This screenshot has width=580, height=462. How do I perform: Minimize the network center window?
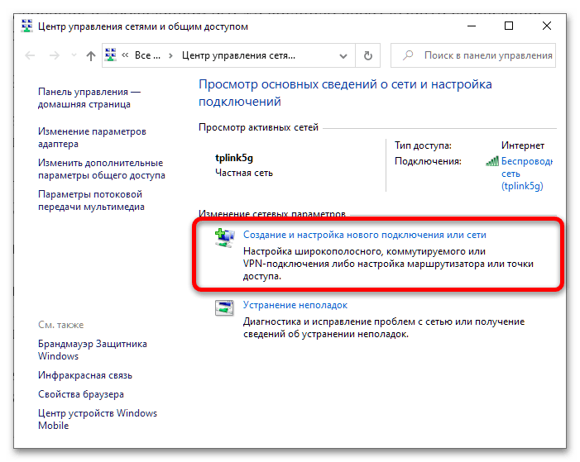pyautogui.click(x=472, y=26)
